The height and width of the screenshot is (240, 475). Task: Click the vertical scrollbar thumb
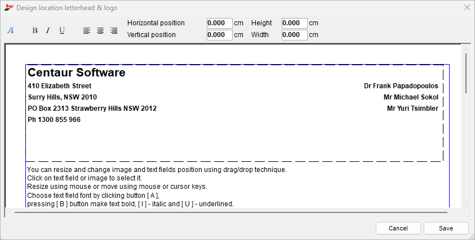point(466,73)
